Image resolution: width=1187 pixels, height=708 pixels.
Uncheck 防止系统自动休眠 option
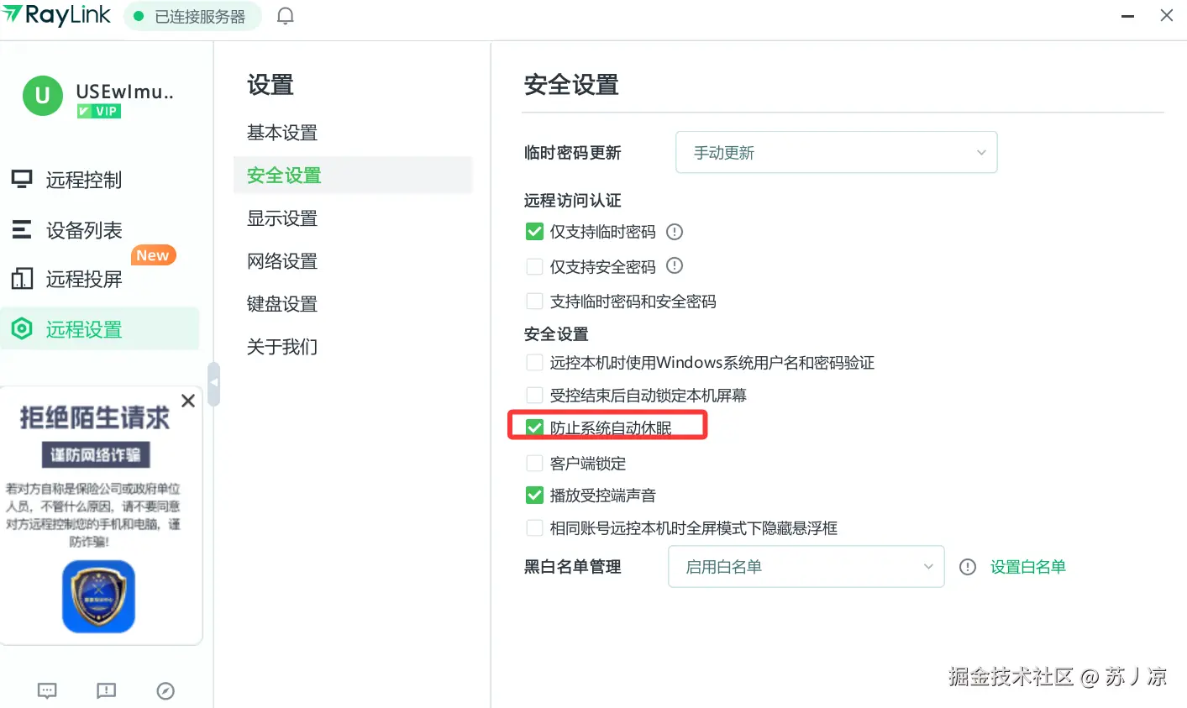coord(534,428)
